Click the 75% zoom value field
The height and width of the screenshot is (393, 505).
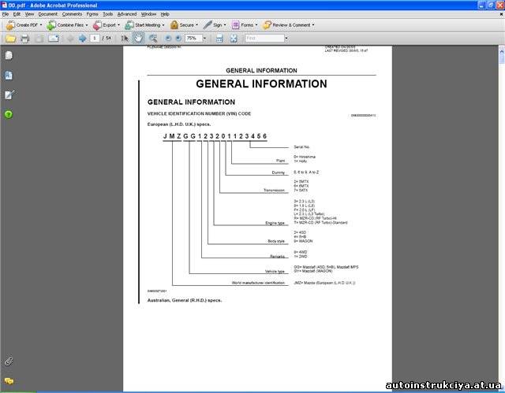(193, 39)
